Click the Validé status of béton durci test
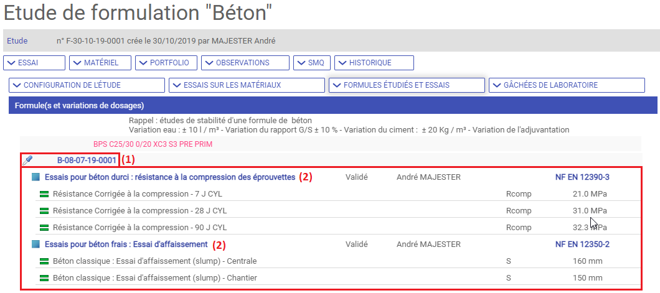The image size is (660, 293). [357, 177]
